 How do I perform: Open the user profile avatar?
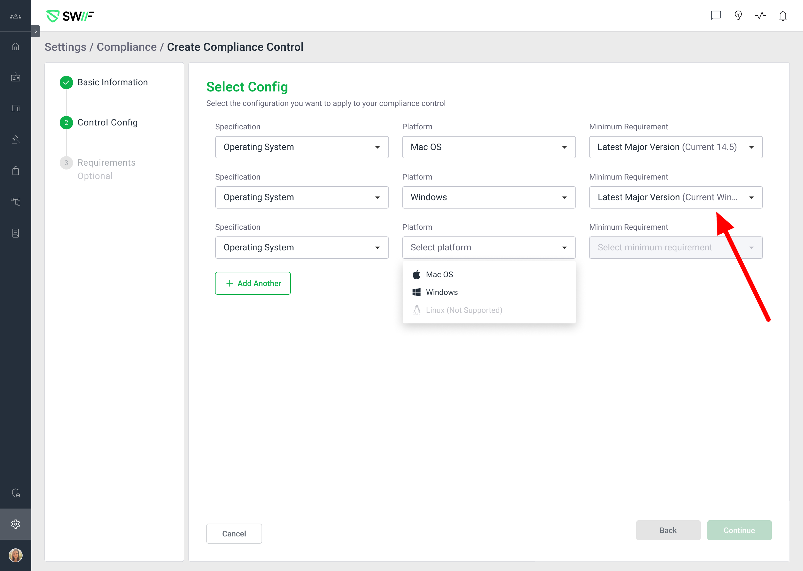[15, 555]
